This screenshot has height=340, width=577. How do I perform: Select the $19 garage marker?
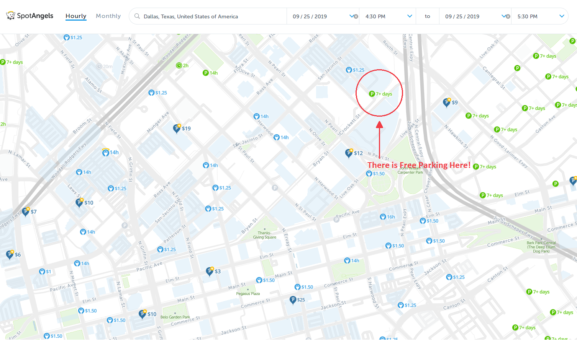[x=182, y=129]
